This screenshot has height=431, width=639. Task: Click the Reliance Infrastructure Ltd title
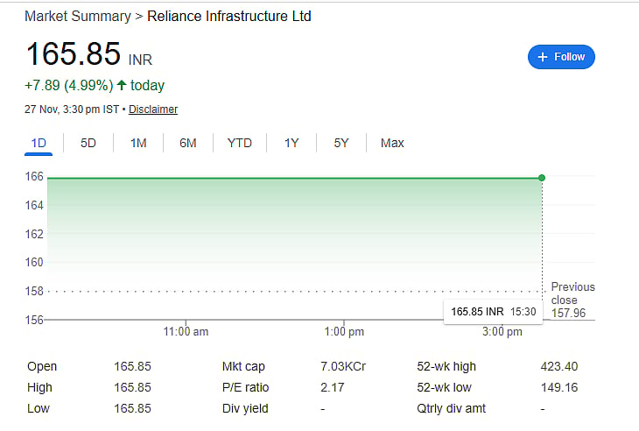pos(228,17)
